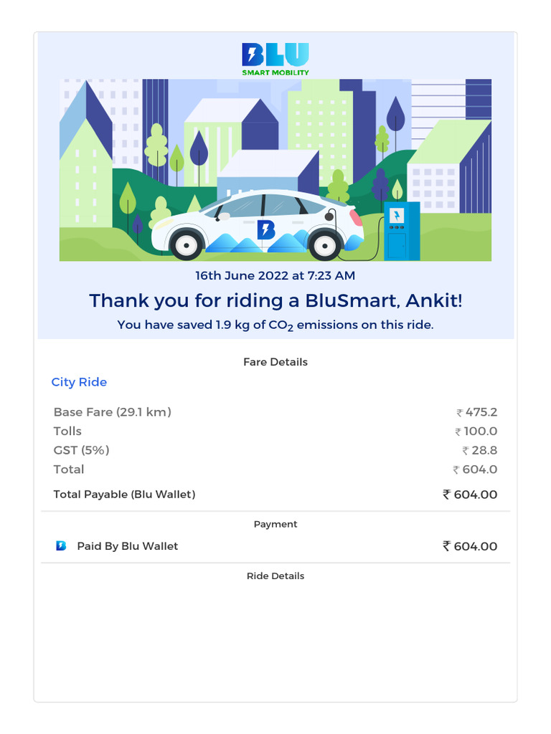
Task: Click the CO2 emissions saved message
Action: 275,325
